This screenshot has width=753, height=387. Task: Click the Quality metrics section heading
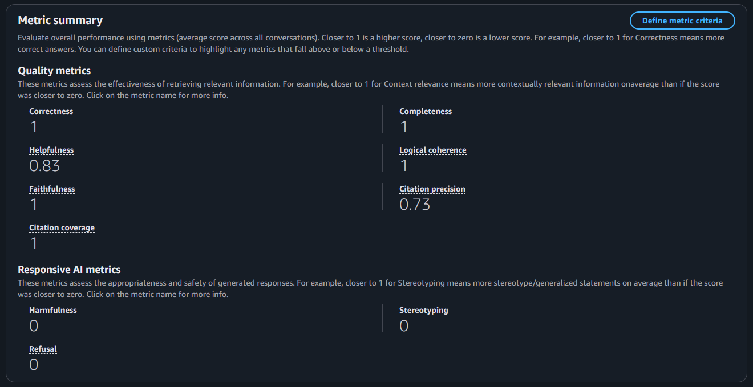pyautogui.click(x=54, y=71)
